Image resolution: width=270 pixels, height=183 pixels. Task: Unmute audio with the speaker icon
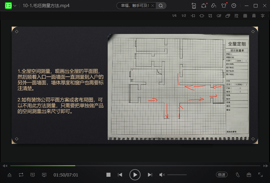click(x=162, y=175)
